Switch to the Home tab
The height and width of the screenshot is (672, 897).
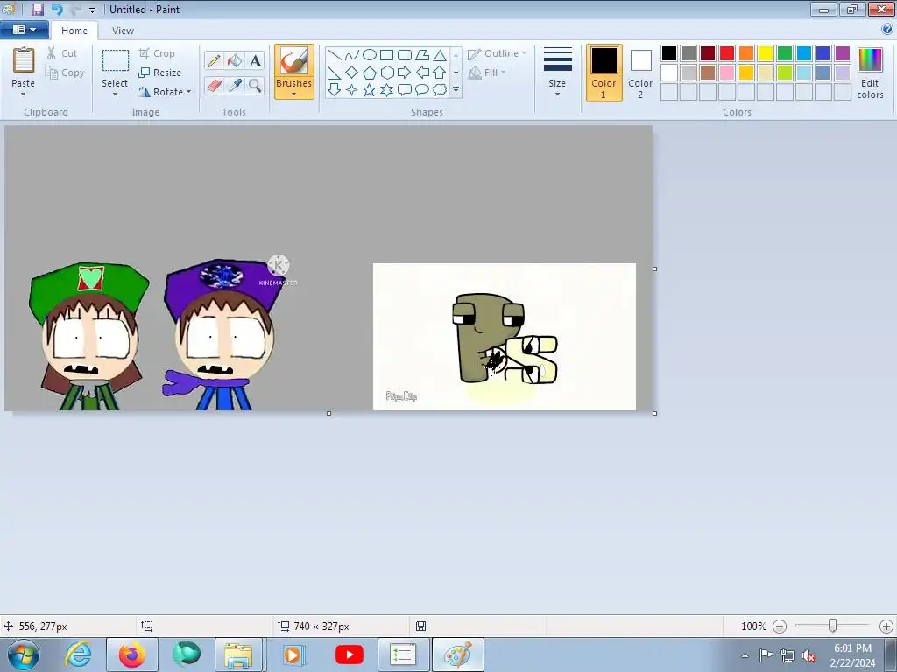[74, 31]
